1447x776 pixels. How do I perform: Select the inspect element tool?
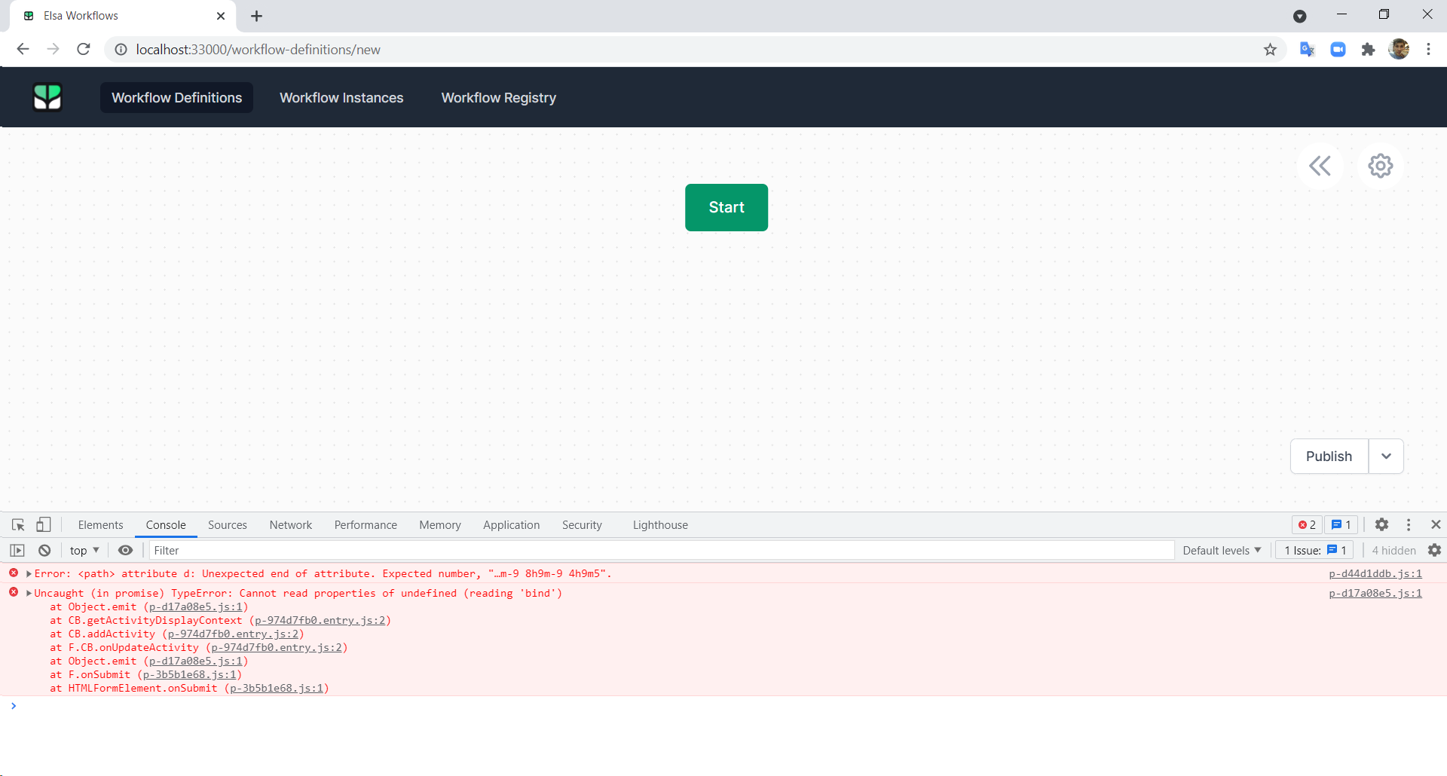coord(17,524)
